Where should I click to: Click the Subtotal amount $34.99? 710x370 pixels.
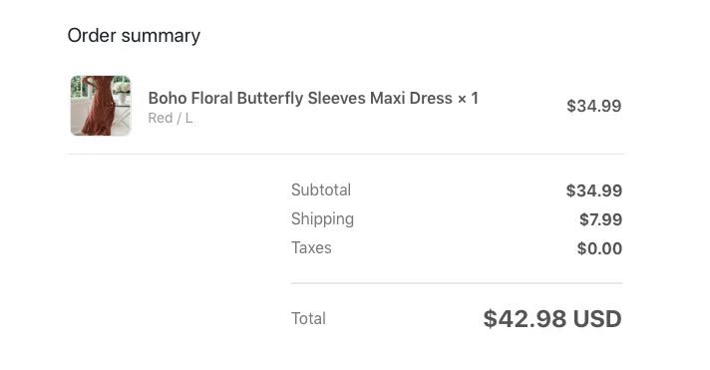[594, 190]
